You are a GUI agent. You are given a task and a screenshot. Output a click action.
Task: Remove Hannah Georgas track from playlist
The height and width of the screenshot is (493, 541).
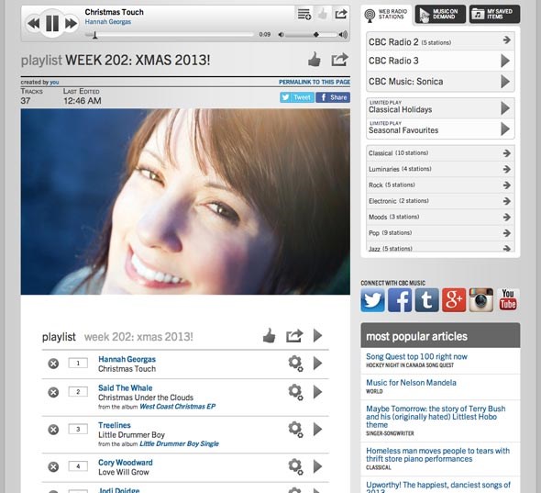[53, 364]
